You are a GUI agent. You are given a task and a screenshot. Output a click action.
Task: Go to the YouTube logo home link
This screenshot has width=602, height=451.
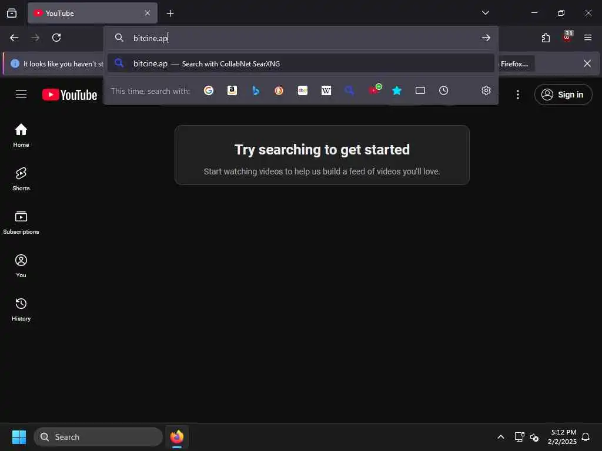pos(69,95)
